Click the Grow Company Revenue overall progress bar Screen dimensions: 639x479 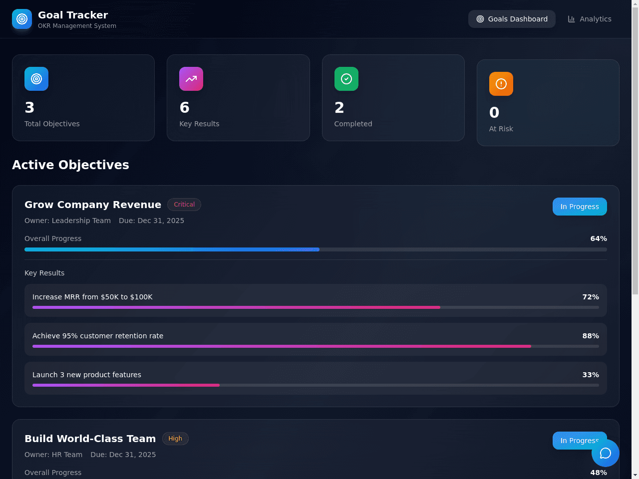[x=316, y=249]
